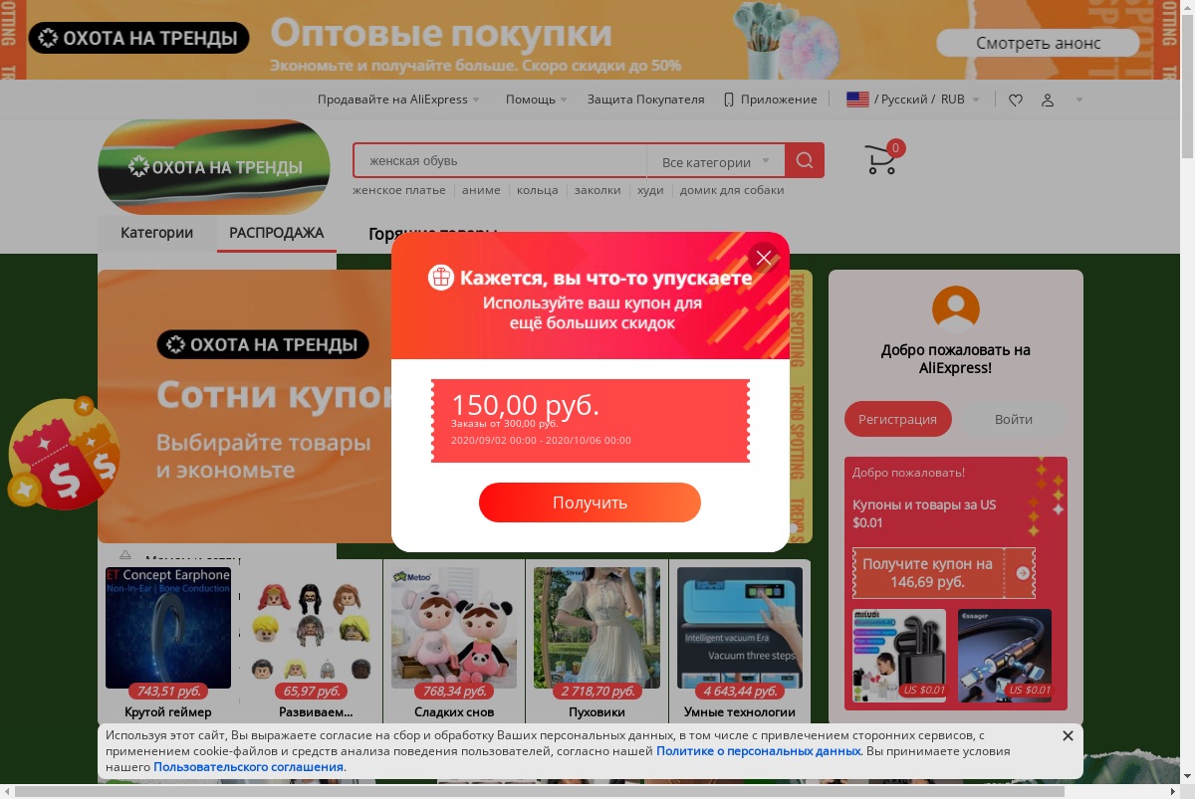This screenshot has height=799, width=1195.
Task: Select the РАСПРОДАЖА tab
Action: coord(276,233)
